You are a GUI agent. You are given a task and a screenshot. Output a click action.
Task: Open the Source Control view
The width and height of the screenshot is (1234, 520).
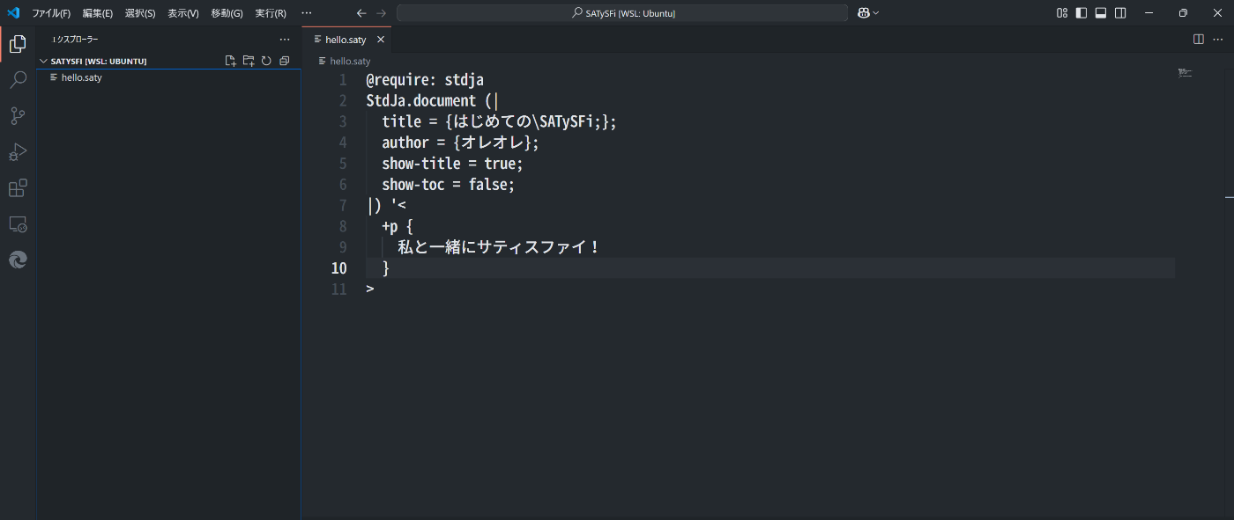tap(18, 116)
